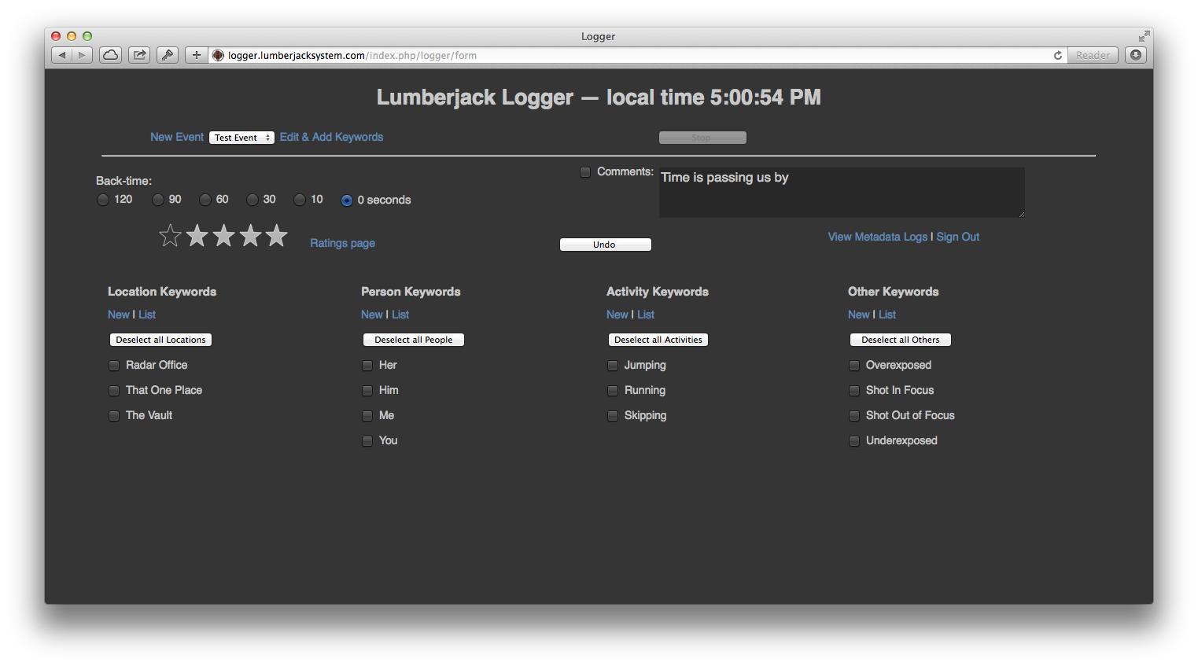Select a one-star rating
The height and width of the screenshot is (666, 1198).
[171, 234]
